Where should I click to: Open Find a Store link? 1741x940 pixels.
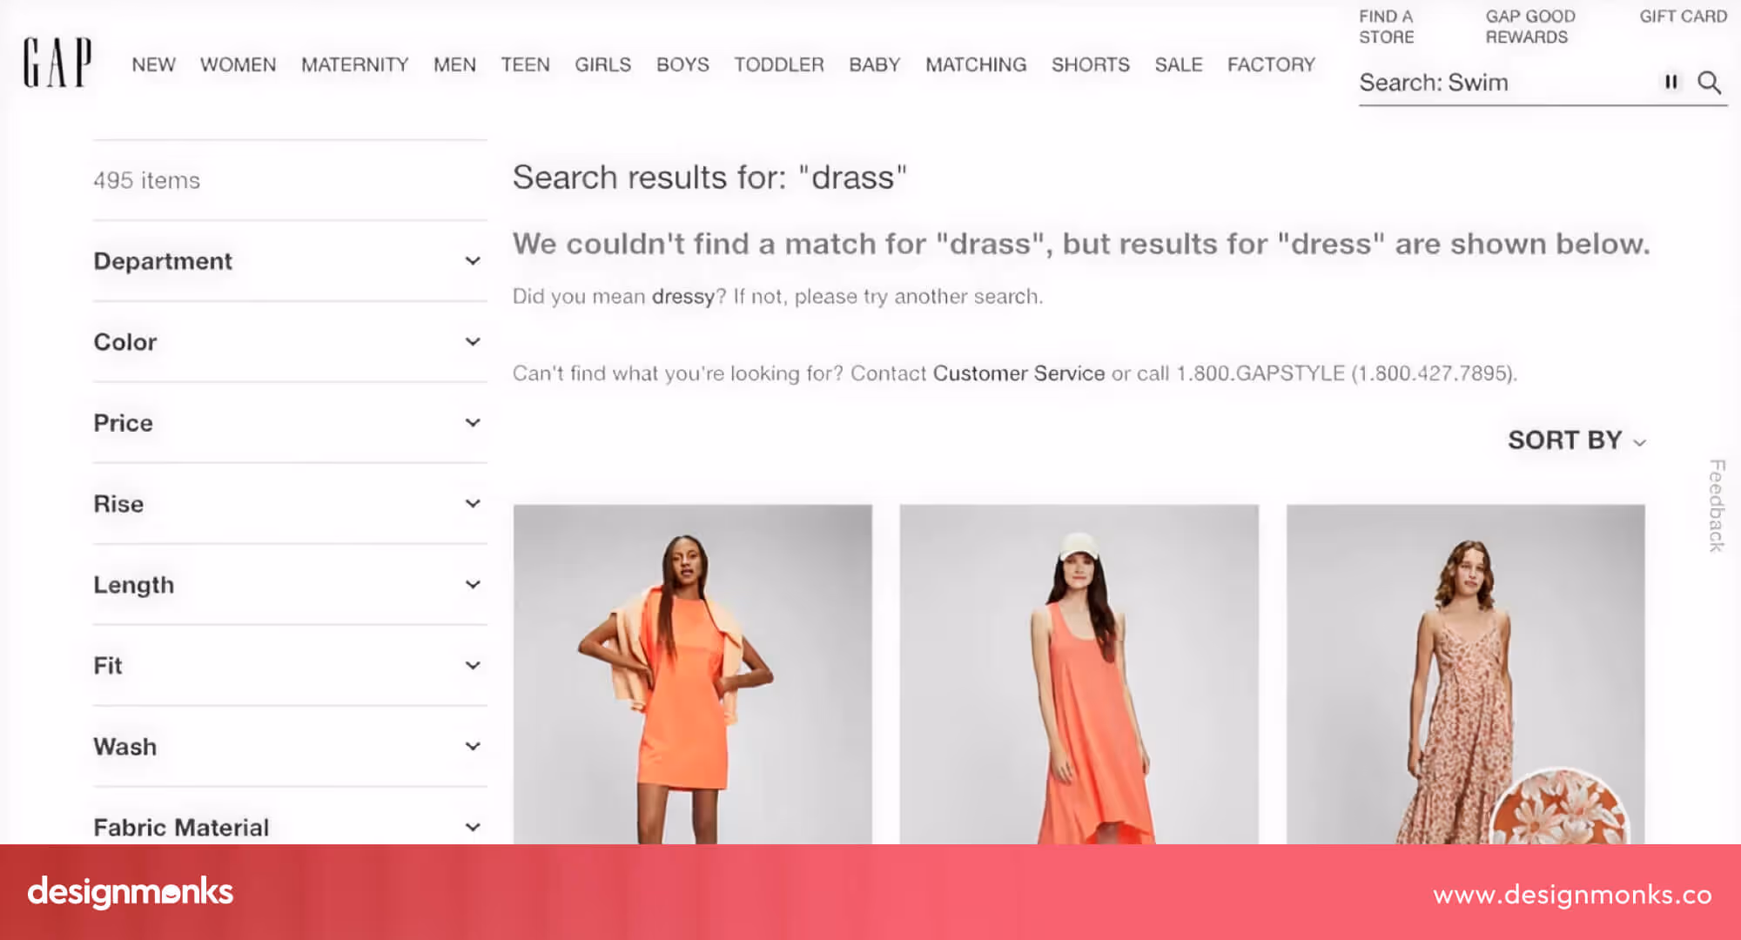[1387, 27]
